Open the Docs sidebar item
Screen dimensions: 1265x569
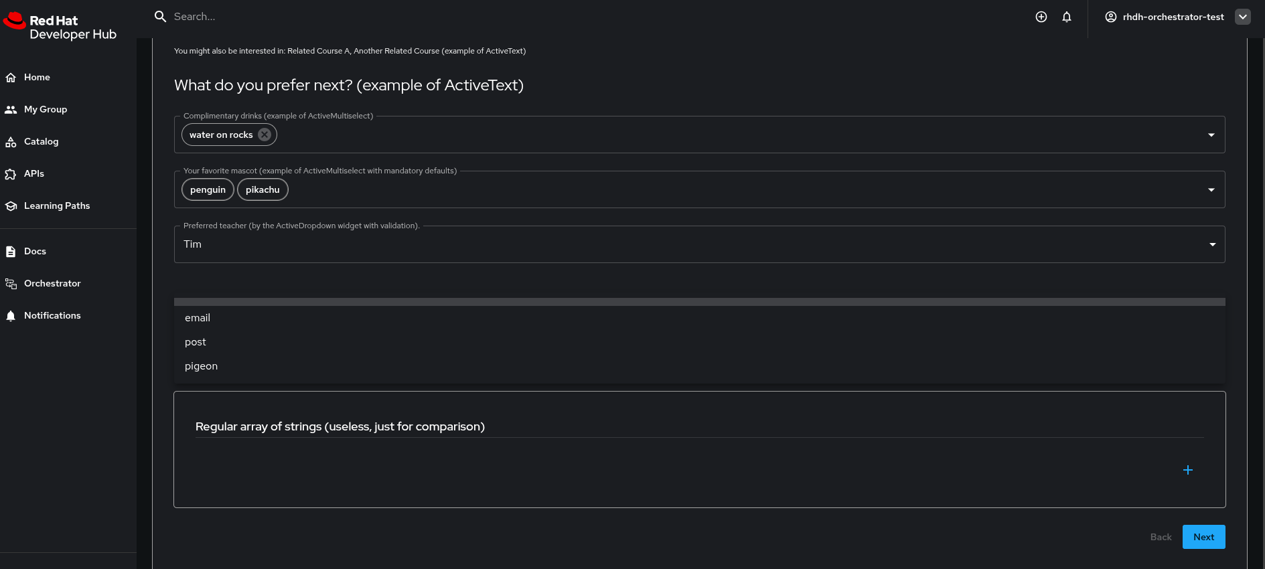click(x=35, y=252)
